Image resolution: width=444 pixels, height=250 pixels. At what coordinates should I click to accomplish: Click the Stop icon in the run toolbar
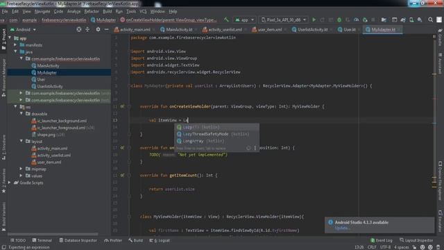click(x=373, y=19)
